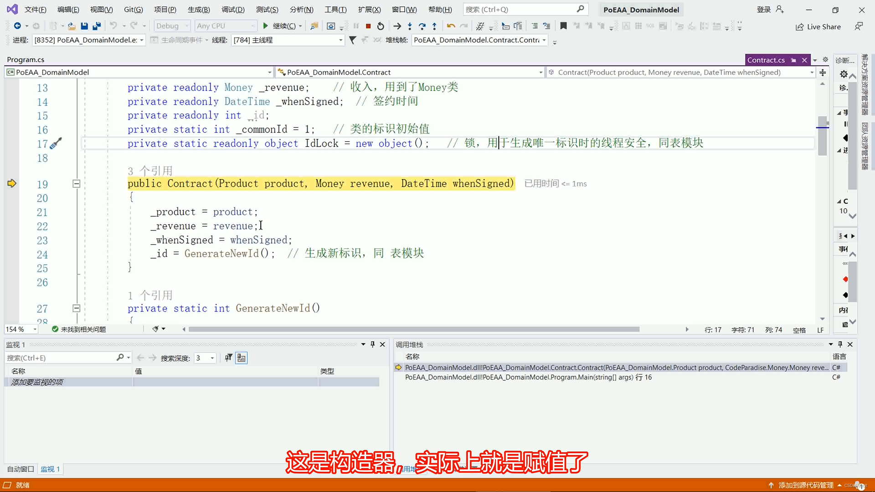Click the add item to watch row

pyautogui.click(x=191, y=382)
